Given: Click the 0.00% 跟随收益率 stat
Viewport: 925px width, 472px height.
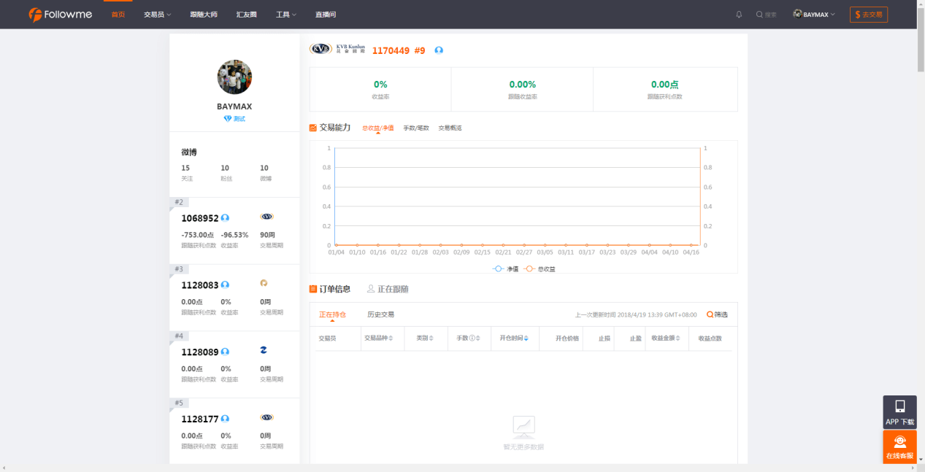Looking at the screenshot, I should 523,89.
